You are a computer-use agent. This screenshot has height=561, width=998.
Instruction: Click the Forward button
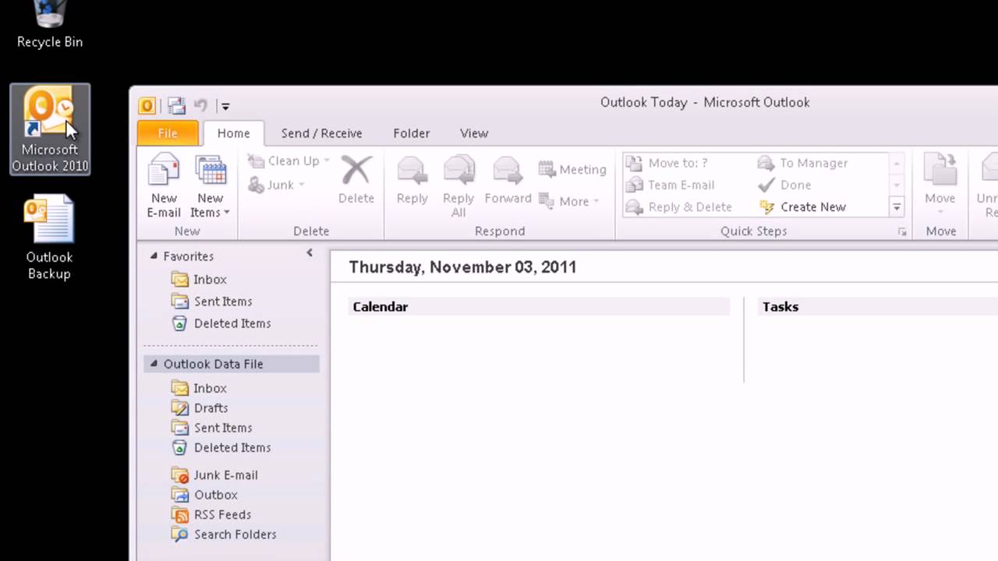(x=508, y=180)
